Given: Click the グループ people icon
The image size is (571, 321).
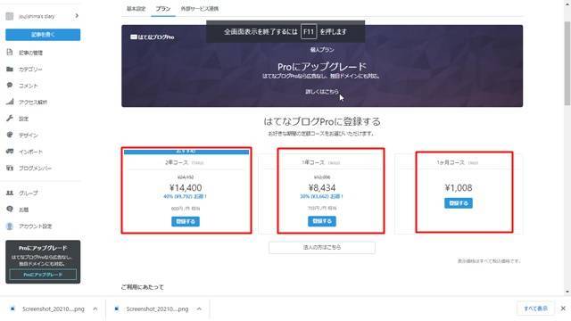Looking at the screenshot, I should tap(10, 193).
